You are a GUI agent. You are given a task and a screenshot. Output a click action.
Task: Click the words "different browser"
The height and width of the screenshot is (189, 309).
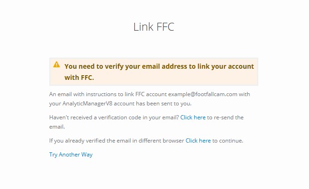[x=163, y=140]
